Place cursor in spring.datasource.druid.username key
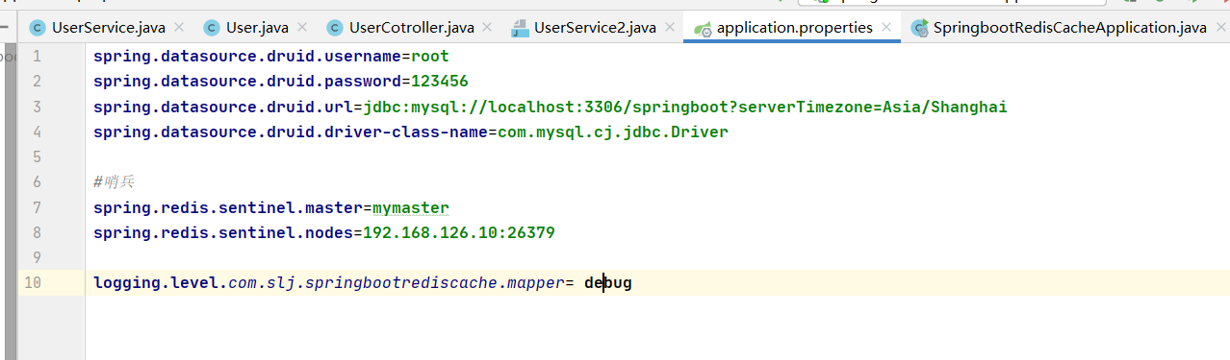The image size is (1230, 360). [246, 57]
